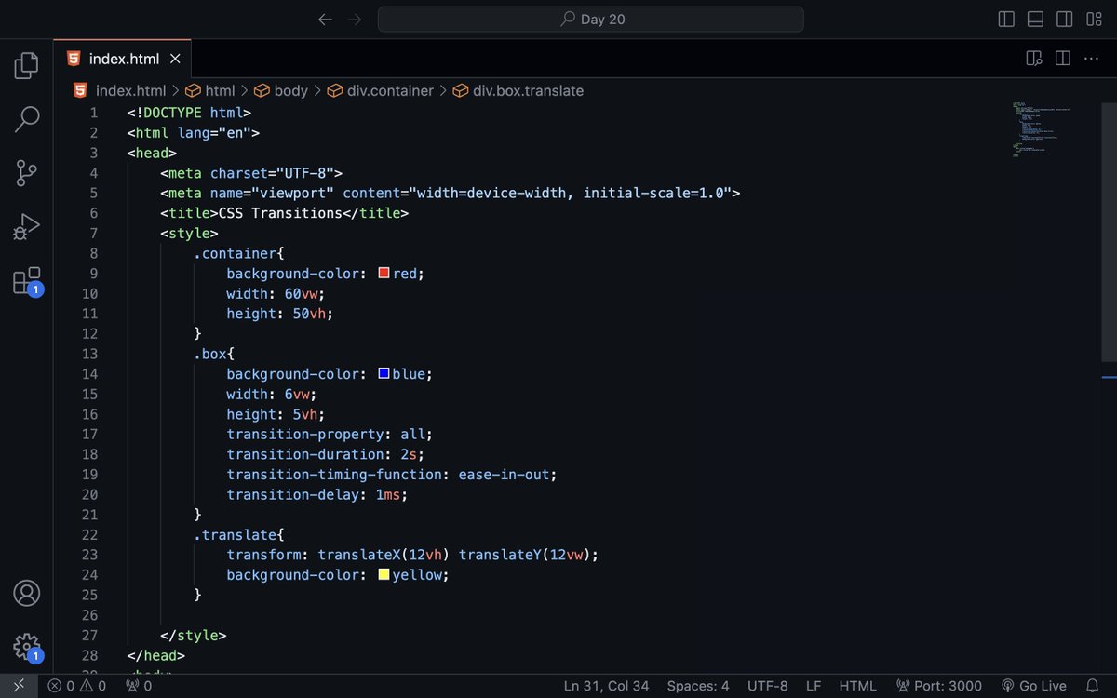This screenshot has height=698, width=1117.
Task: Open the blue color swatch picker
Action: click(x=384, y=374)
